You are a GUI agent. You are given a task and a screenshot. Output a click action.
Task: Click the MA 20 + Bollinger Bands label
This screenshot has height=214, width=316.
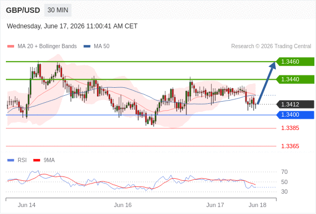click(47, 47)
